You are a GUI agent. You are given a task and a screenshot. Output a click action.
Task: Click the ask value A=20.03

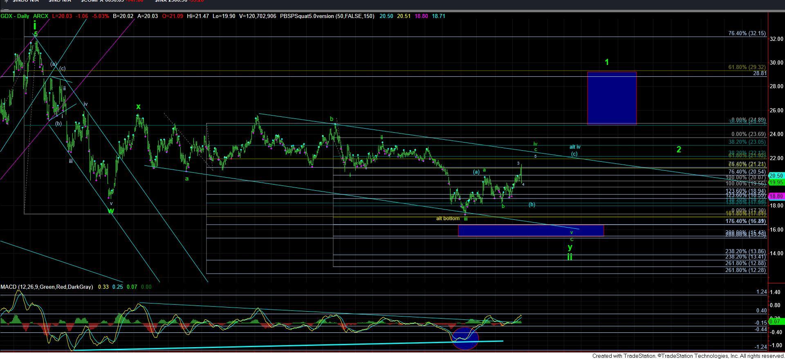pos(147,16)
